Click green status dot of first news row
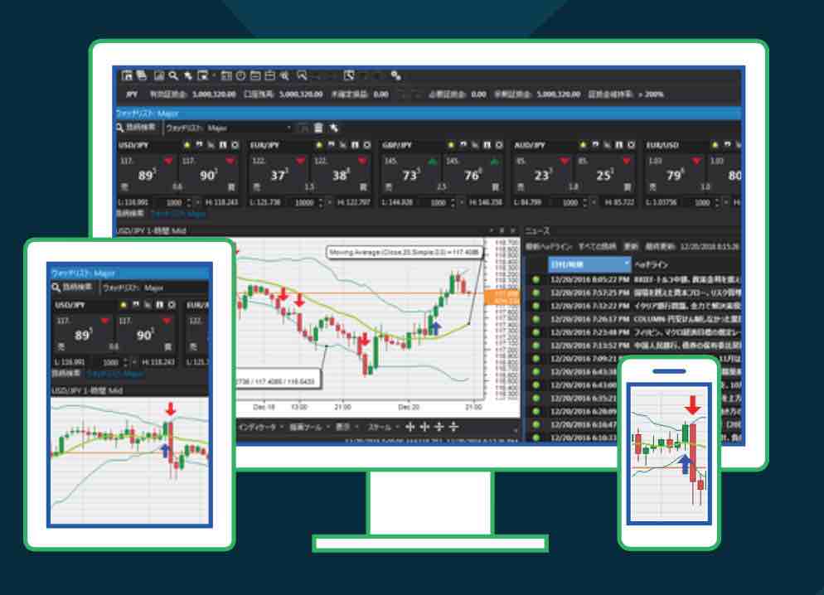Image resolution: width=824 pixels, height=595 pixels. coord(536,279)
